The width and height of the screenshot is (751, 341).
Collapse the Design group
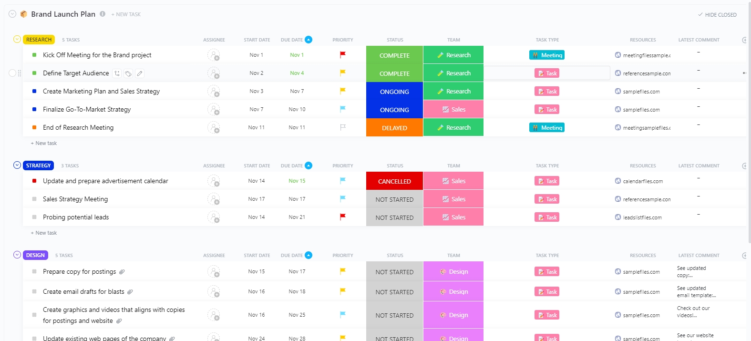click(17, 255)
